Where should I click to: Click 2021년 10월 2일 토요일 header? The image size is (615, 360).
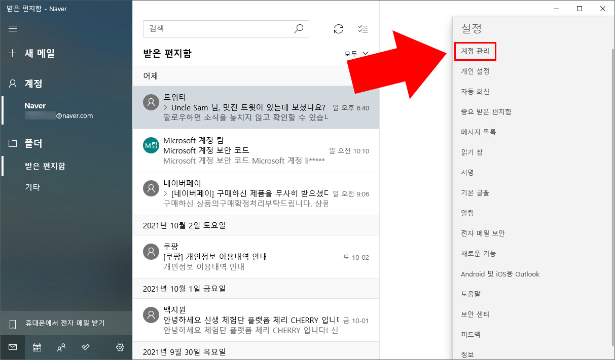pyautogui.click(x=256, y=225)
